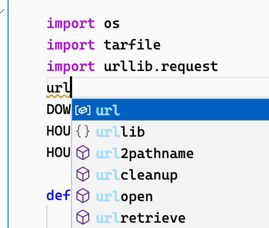
Task: Place cursor on the os module name
Action: click(x=112, y=24)
